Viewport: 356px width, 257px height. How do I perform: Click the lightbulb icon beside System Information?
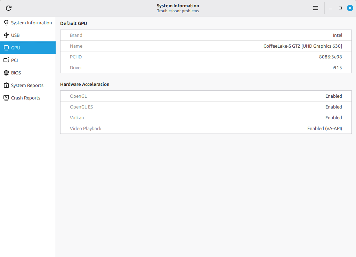click(x=6, y=23)
